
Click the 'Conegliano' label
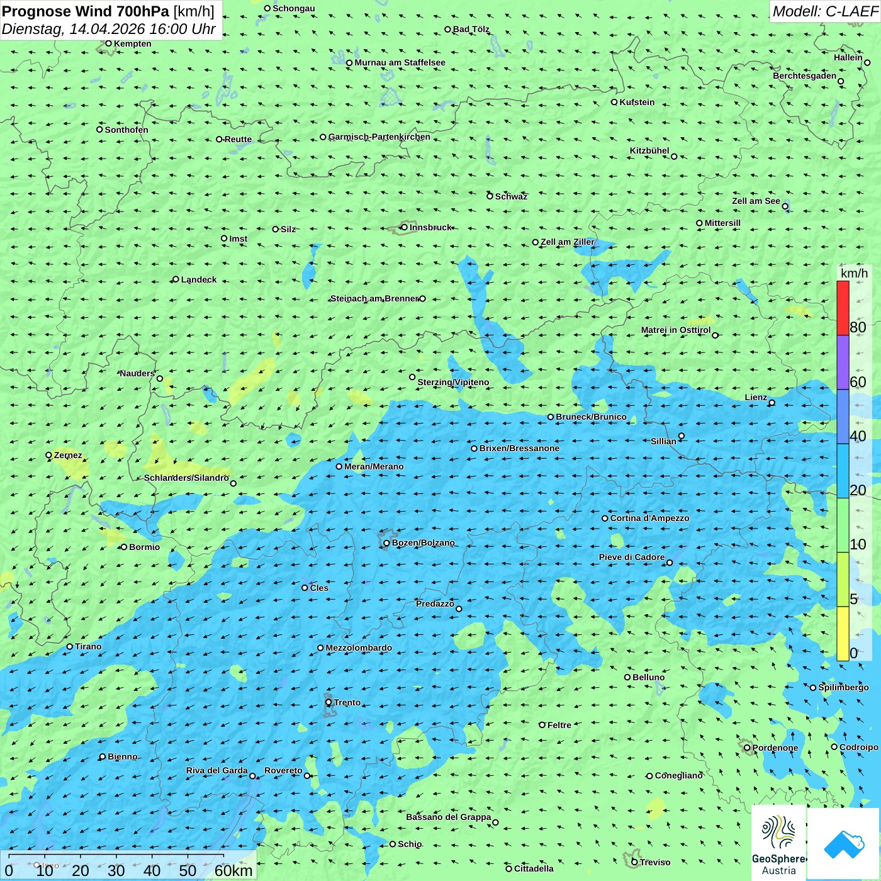point(678,775)
